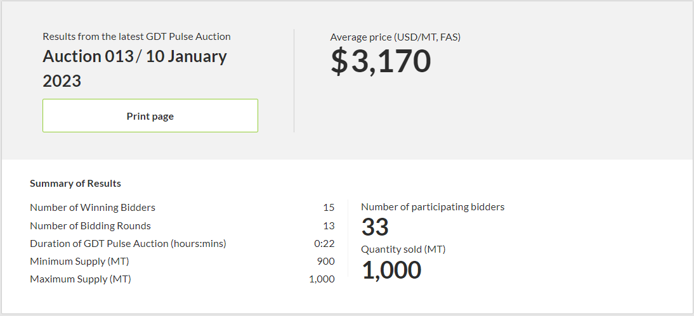Viewport: 694px width, 316px height.
Task: Click the Number of Winning Bidders label
Action: click(93, 208)
